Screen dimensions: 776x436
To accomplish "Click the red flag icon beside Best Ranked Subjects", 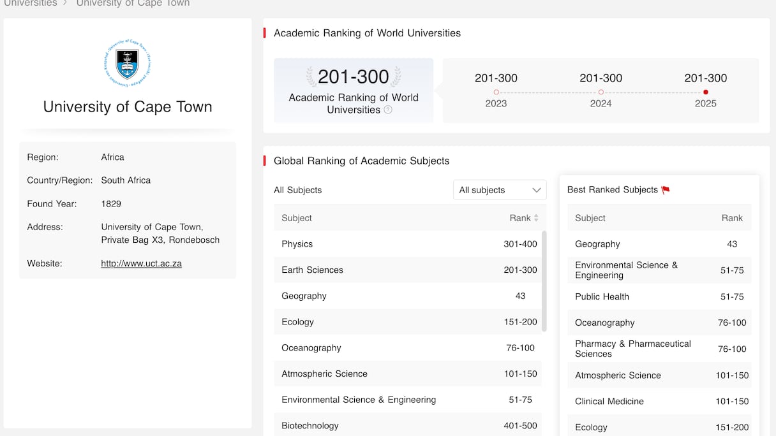I will coord(666,190).
